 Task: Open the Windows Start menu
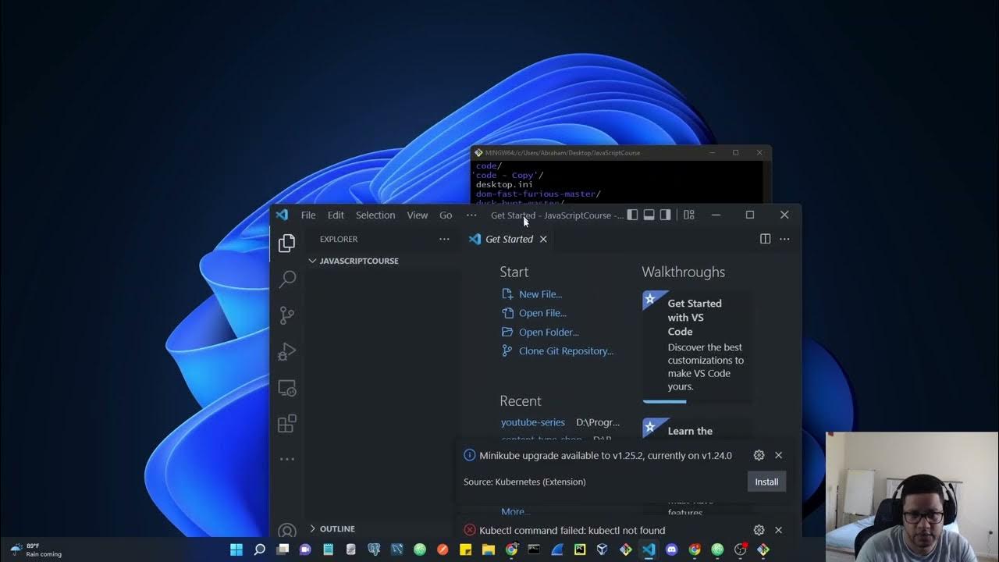236,550
